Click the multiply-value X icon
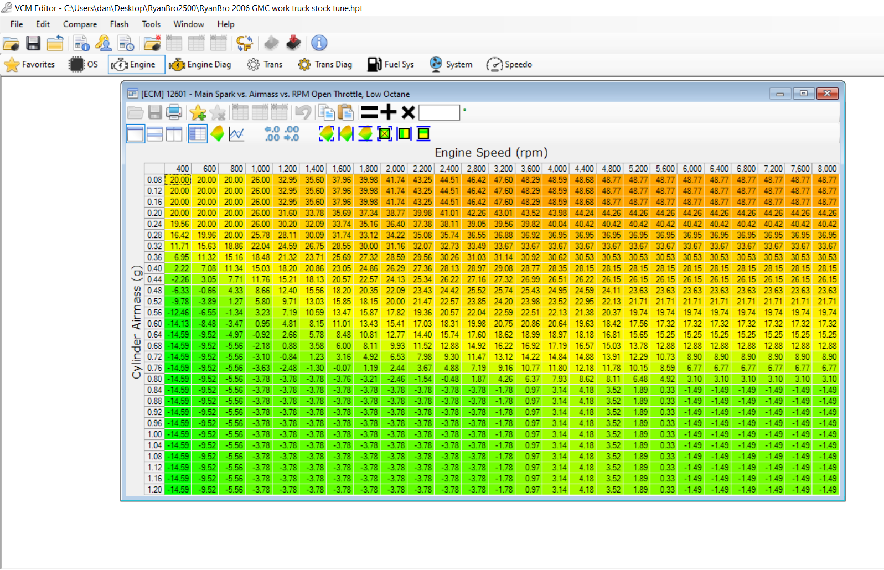Viewport: 884px width, 570px height. tap(408, 112)
